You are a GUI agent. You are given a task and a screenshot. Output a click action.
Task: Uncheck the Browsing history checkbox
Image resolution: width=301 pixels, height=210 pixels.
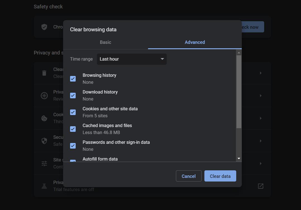tap(73, 79)
